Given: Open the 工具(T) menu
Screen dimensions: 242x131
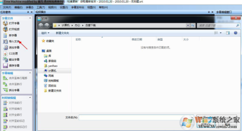Looking at the screenshot, I should click(41, 7).
